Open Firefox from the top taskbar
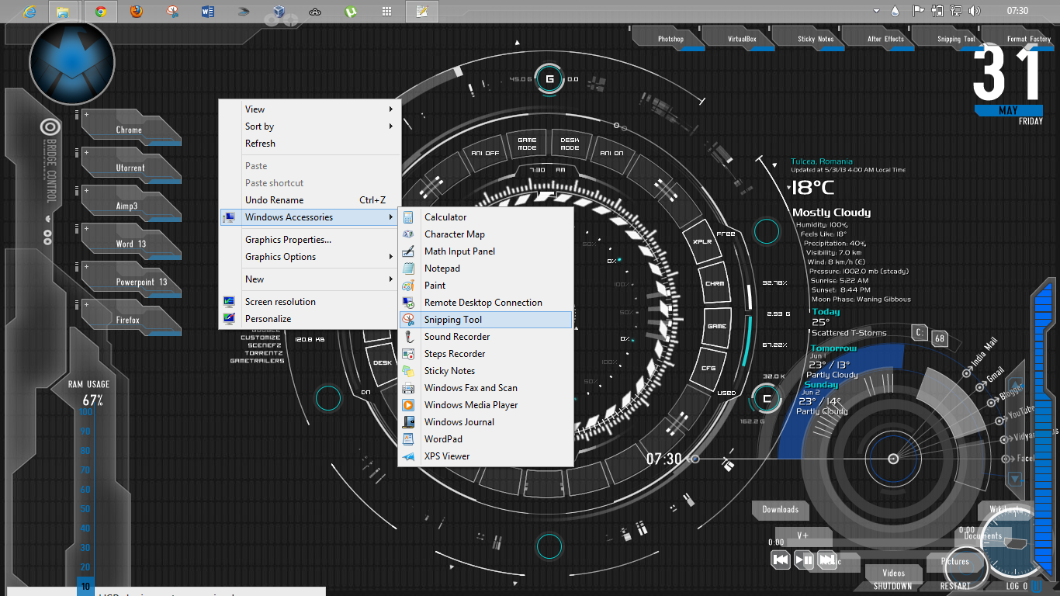1060x596 pixels. 137,12
